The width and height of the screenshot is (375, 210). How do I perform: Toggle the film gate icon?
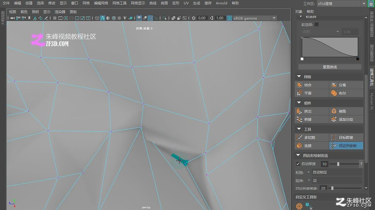pyautogui.click(x=60, y=18)
